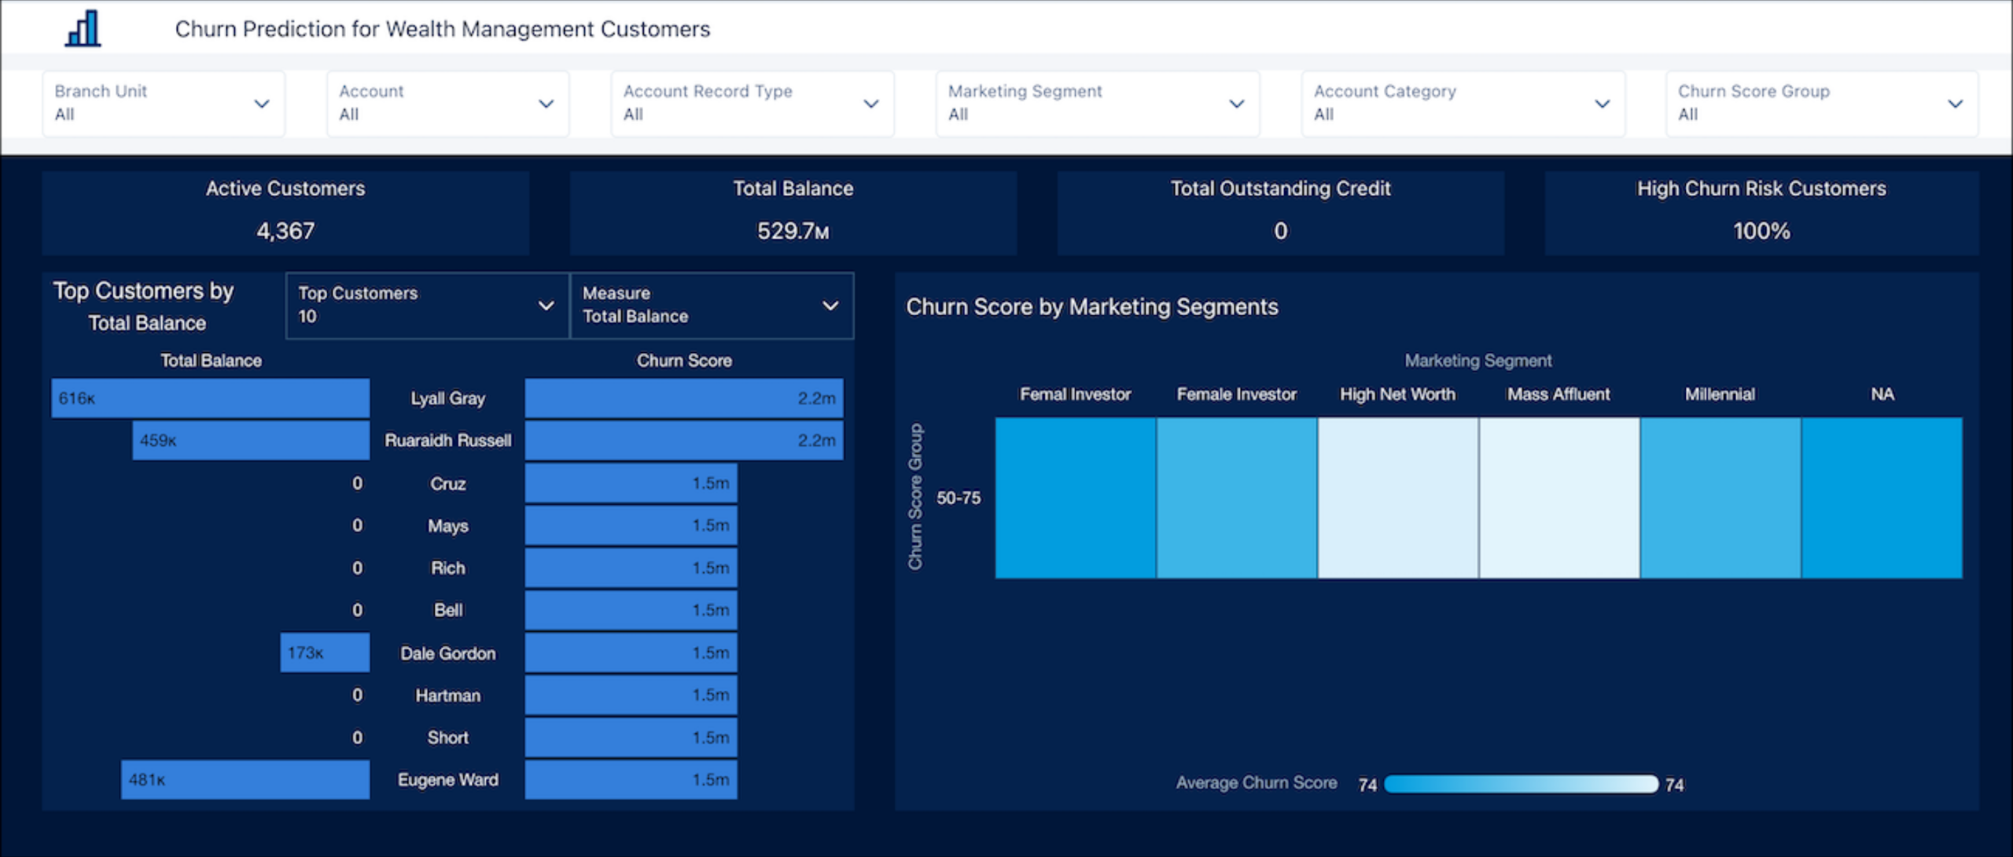The width and height of the screenshot is (2013, 857).
Task: Select the Millennial segment heatmap cell
Action: [x=1720, y=498]
